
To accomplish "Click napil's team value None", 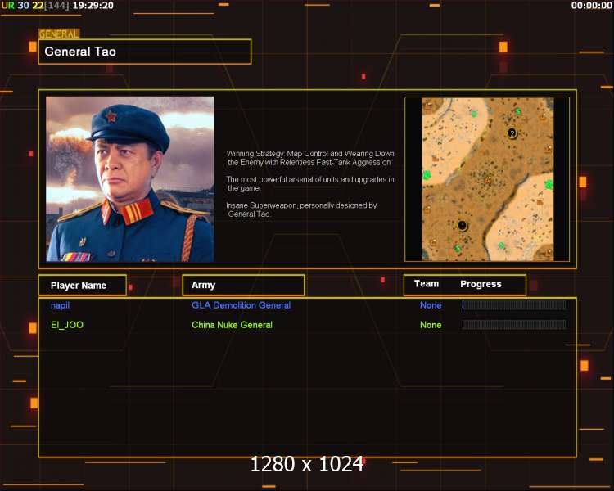I will point(431,305).
